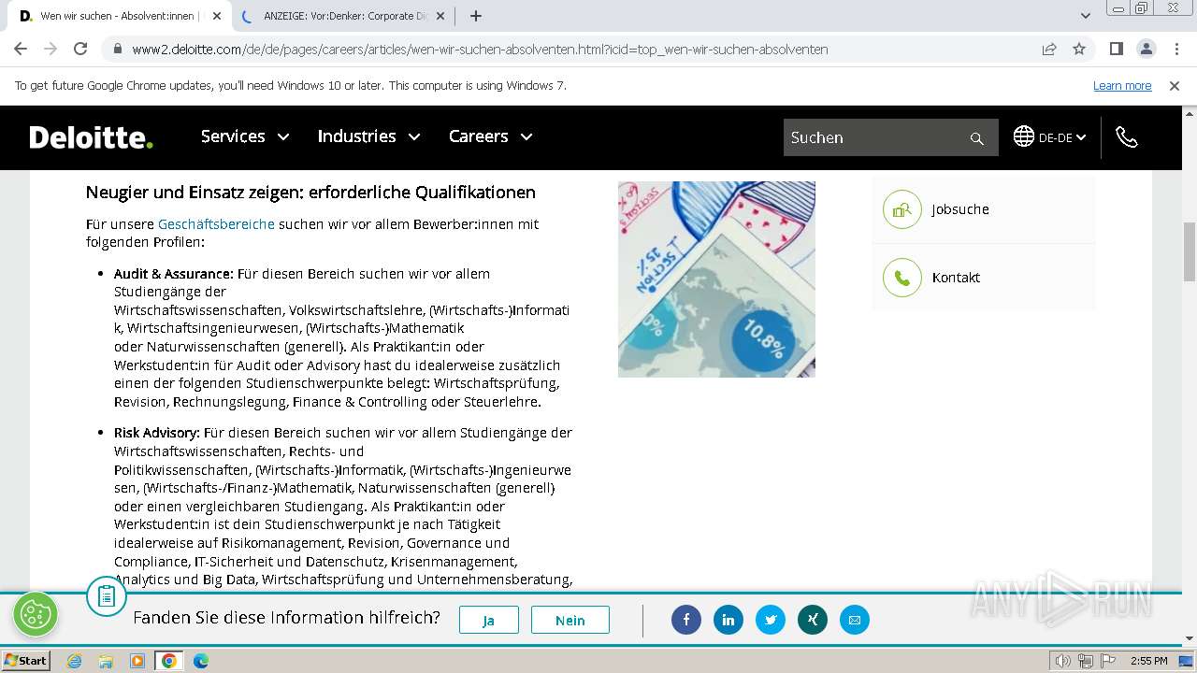The height and width of the screenshot is (673, 1197).
Task: Open cookie settings icon
Action: click(36, 614)
